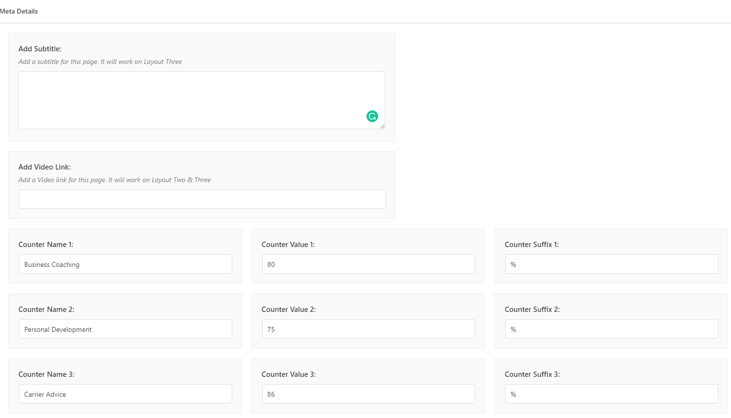Click the 'Add Subtitle:' label
Viewport: 731px width, 418px height.
40,49
